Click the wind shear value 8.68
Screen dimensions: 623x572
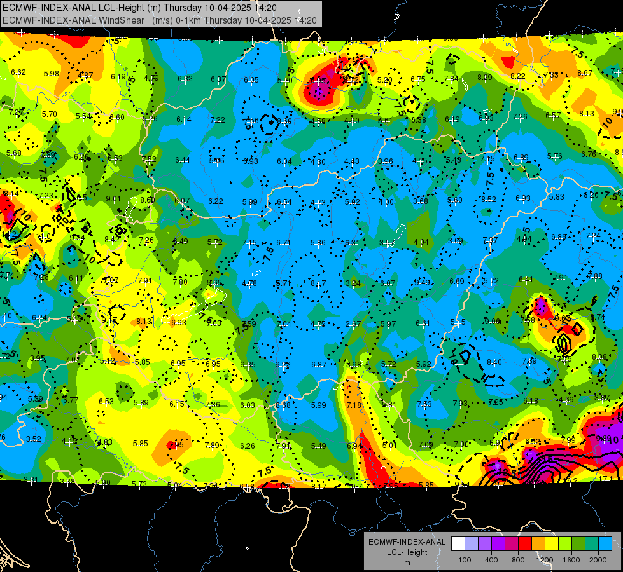tap(283, 405)
